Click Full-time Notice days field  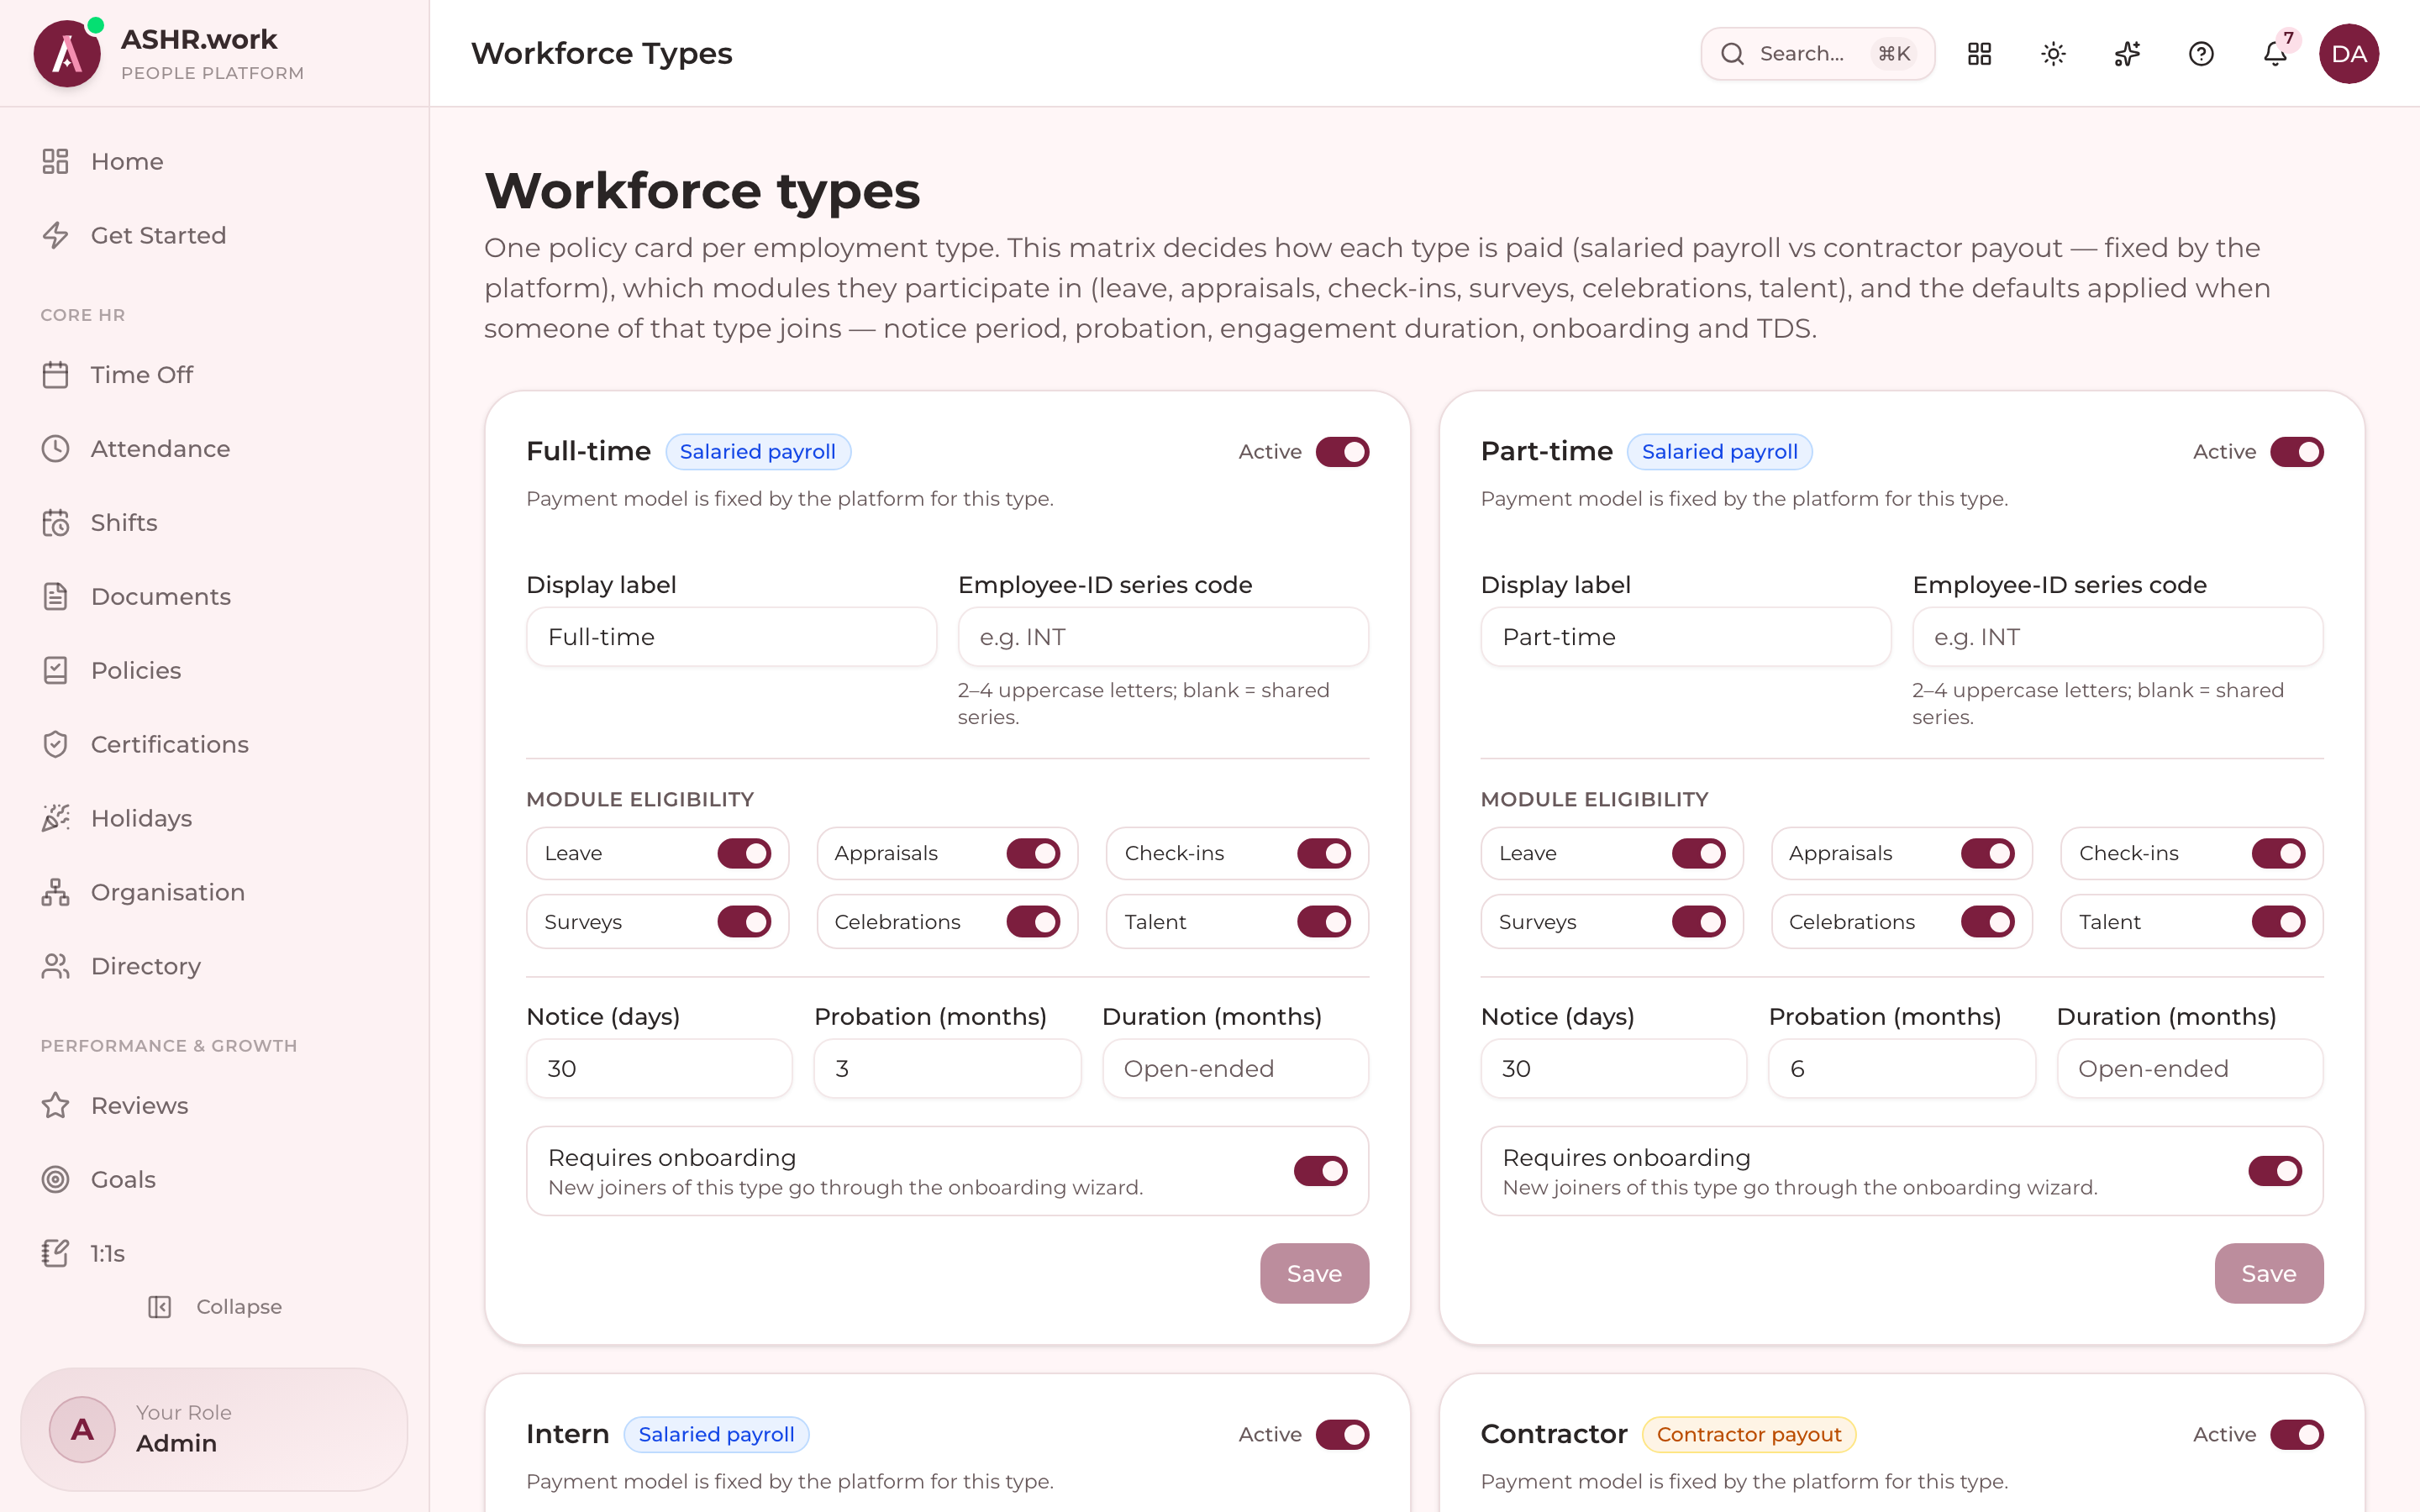(659, 1069)
